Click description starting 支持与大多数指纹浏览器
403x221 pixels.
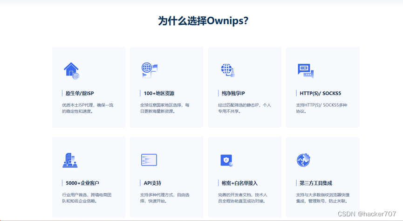click(323, 198)
